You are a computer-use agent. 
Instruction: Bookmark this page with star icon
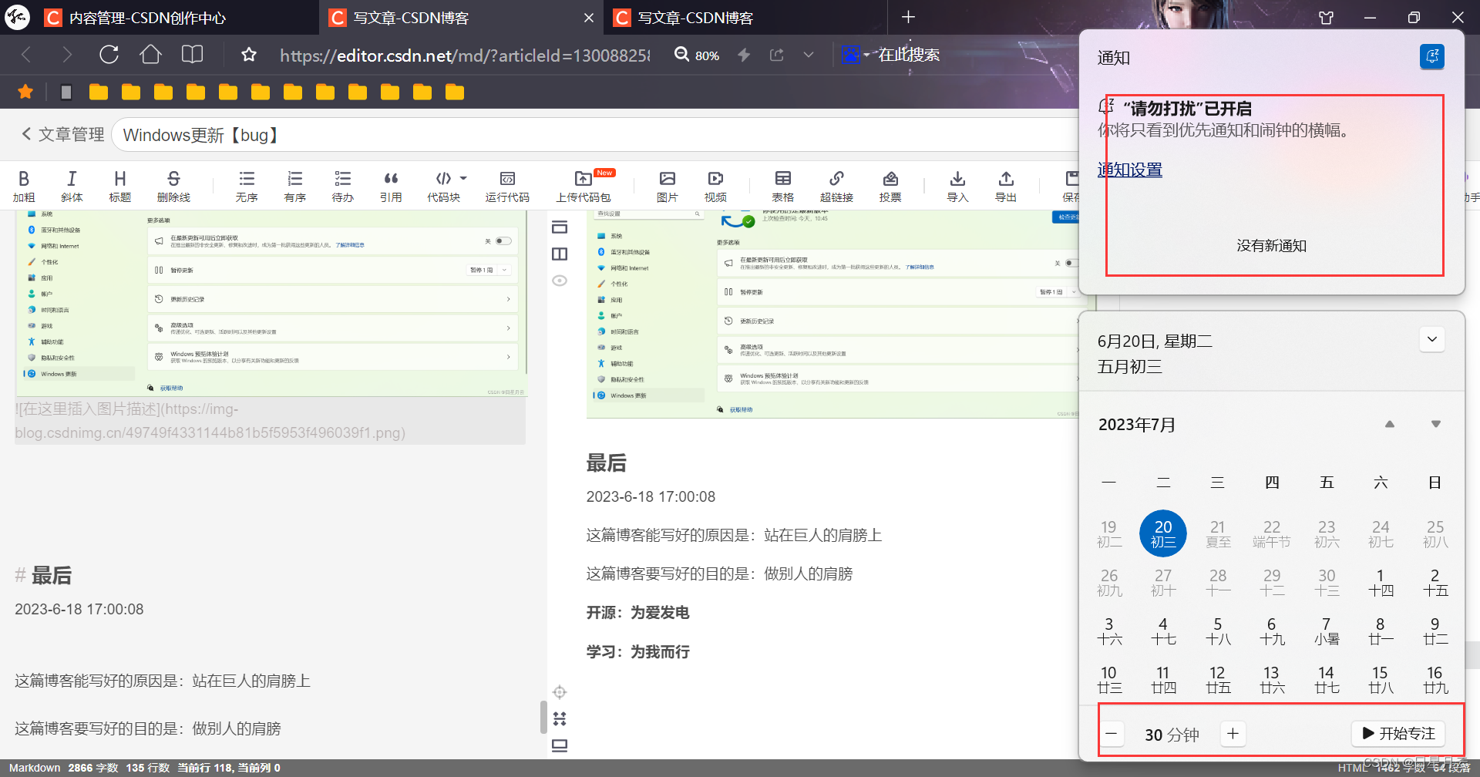coord(248,55)
